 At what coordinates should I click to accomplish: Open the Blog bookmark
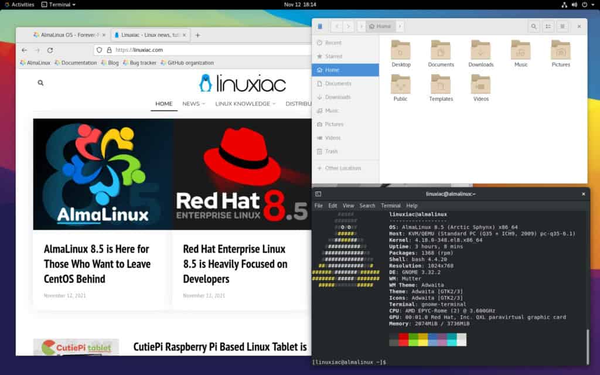coord(110,63)
